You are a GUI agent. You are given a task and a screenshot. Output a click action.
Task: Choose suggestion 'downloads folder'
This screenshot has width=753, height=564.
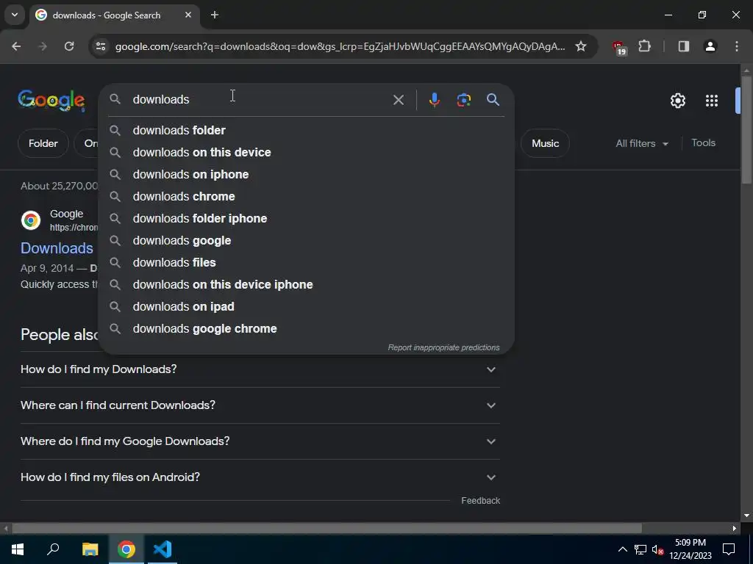[x=306, y=130]
